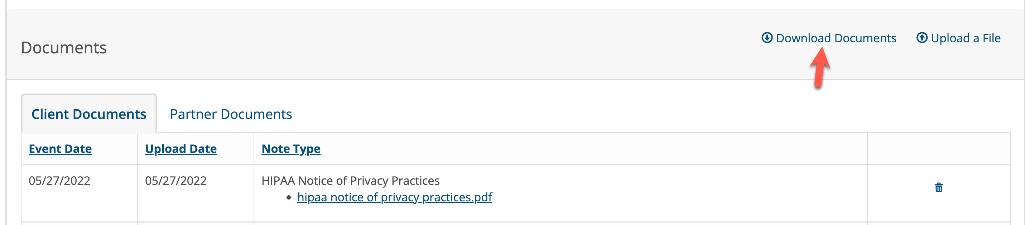Sort documents by Note Type header
This screenshot has height=225, width=1025.
click(x=291, y=149)
